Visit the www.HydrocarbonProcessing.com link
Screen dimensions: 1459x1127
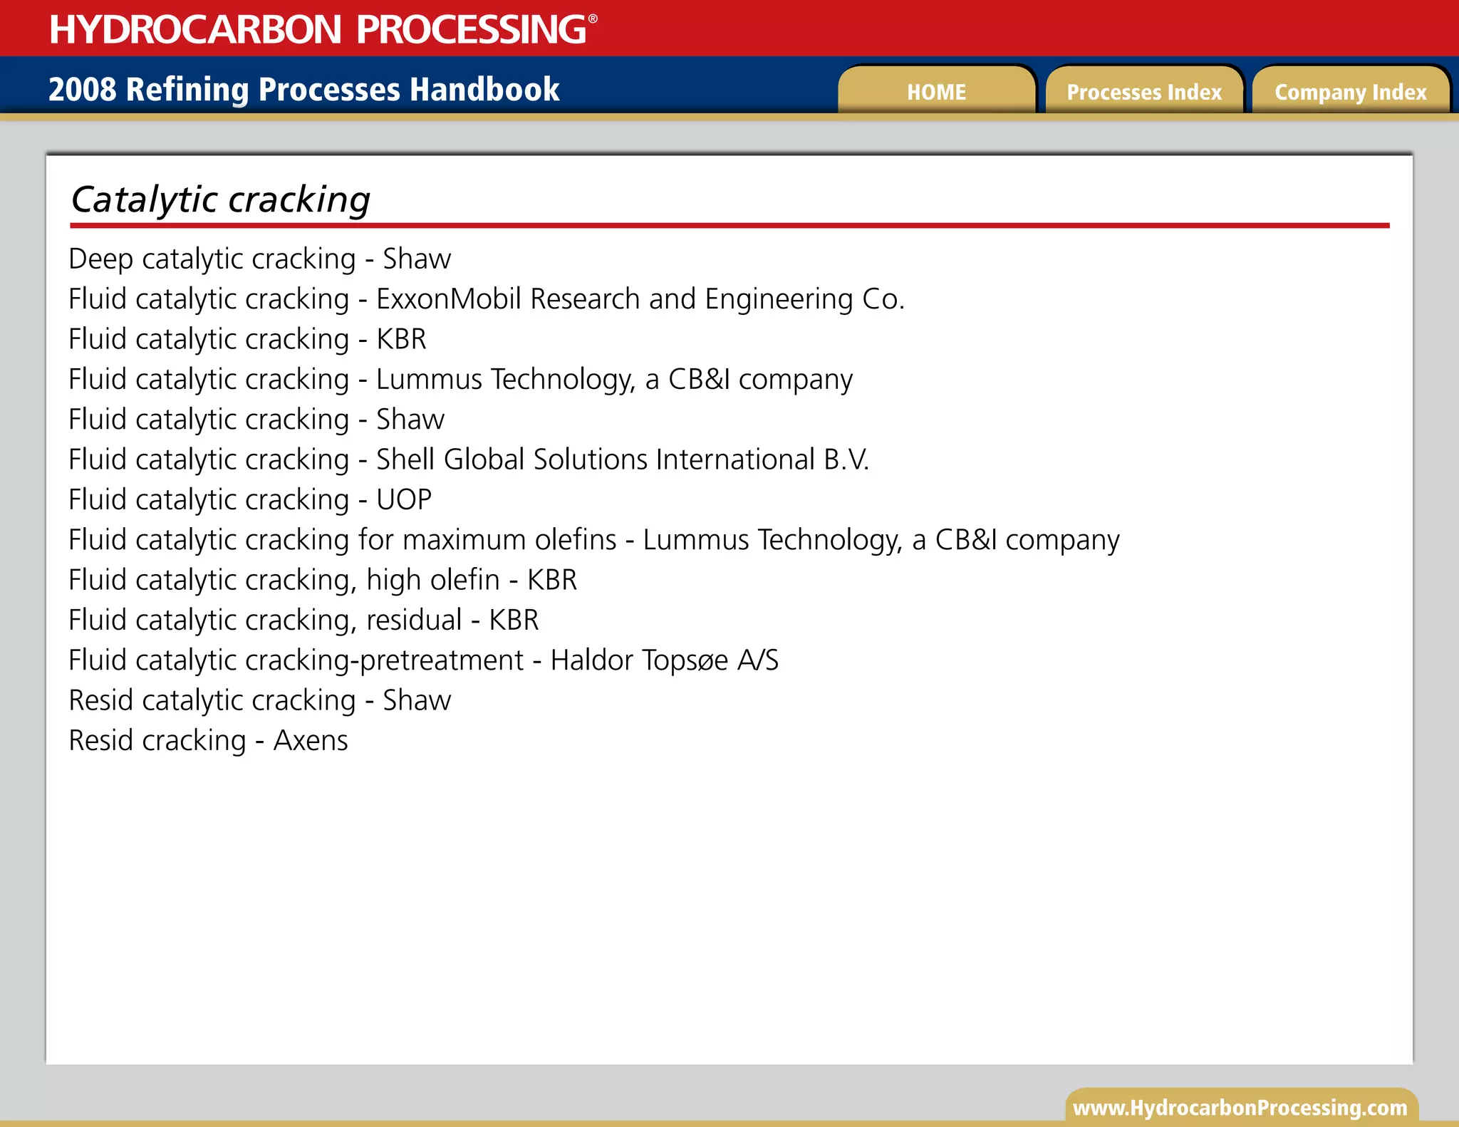point(1240,1108)
